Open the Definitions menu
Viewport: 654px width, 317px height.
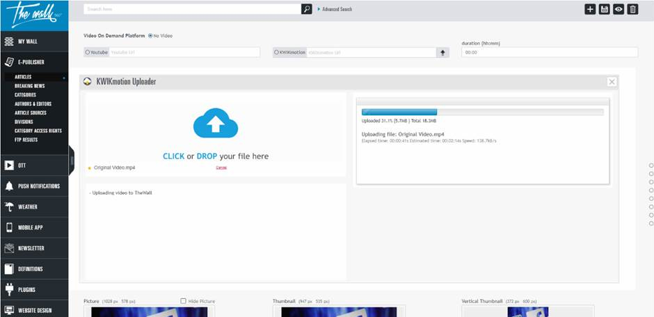click(x=34, y=269)
